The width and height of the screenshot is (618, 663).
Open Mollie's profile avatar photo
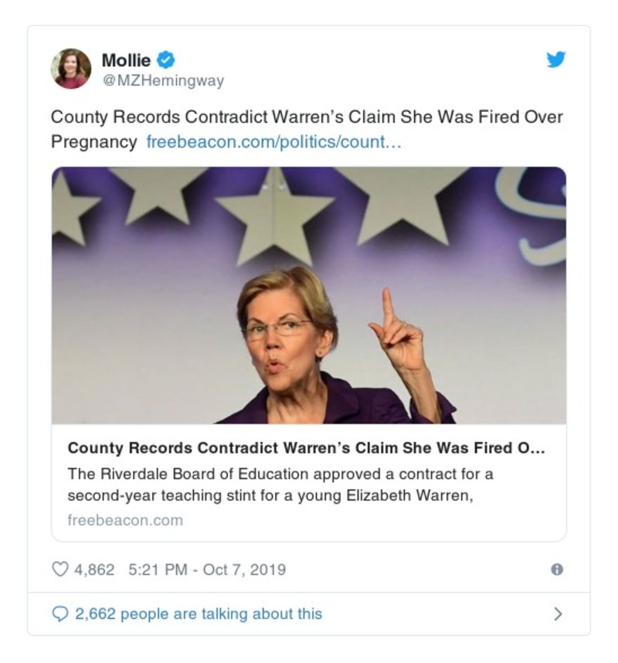click(70, 68)
